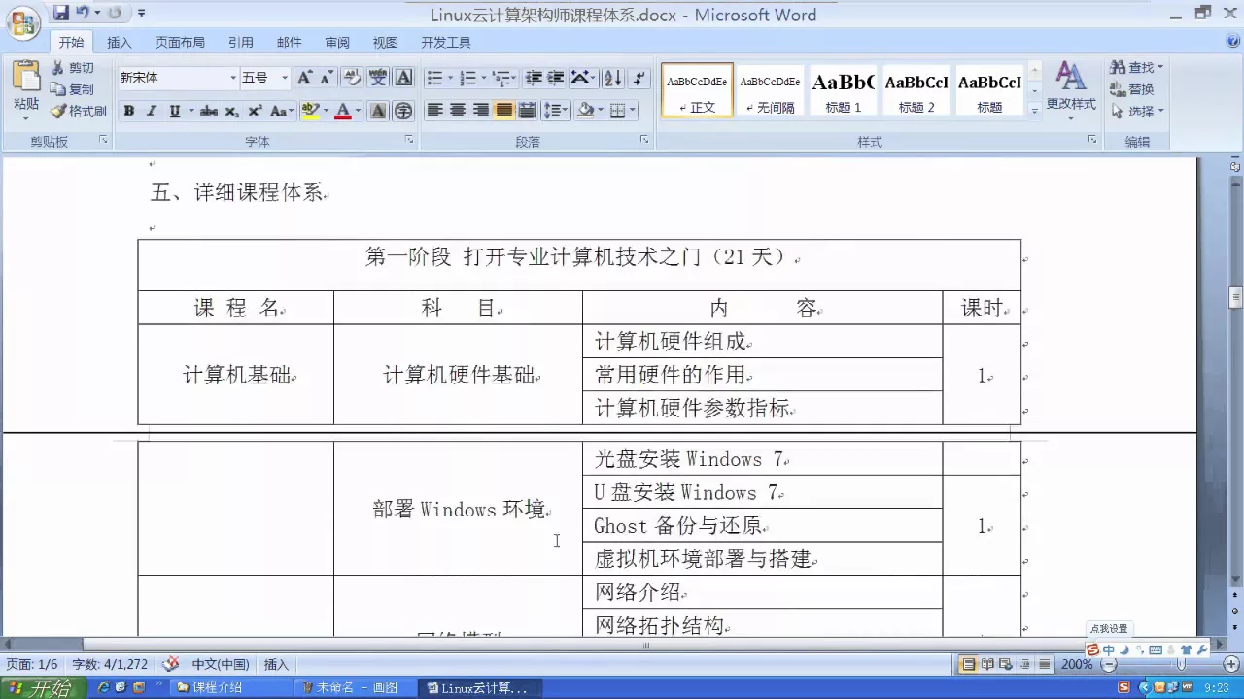Decrease paragraph indent
This screenshot has width=1244, height=699.
click(534, 78)
